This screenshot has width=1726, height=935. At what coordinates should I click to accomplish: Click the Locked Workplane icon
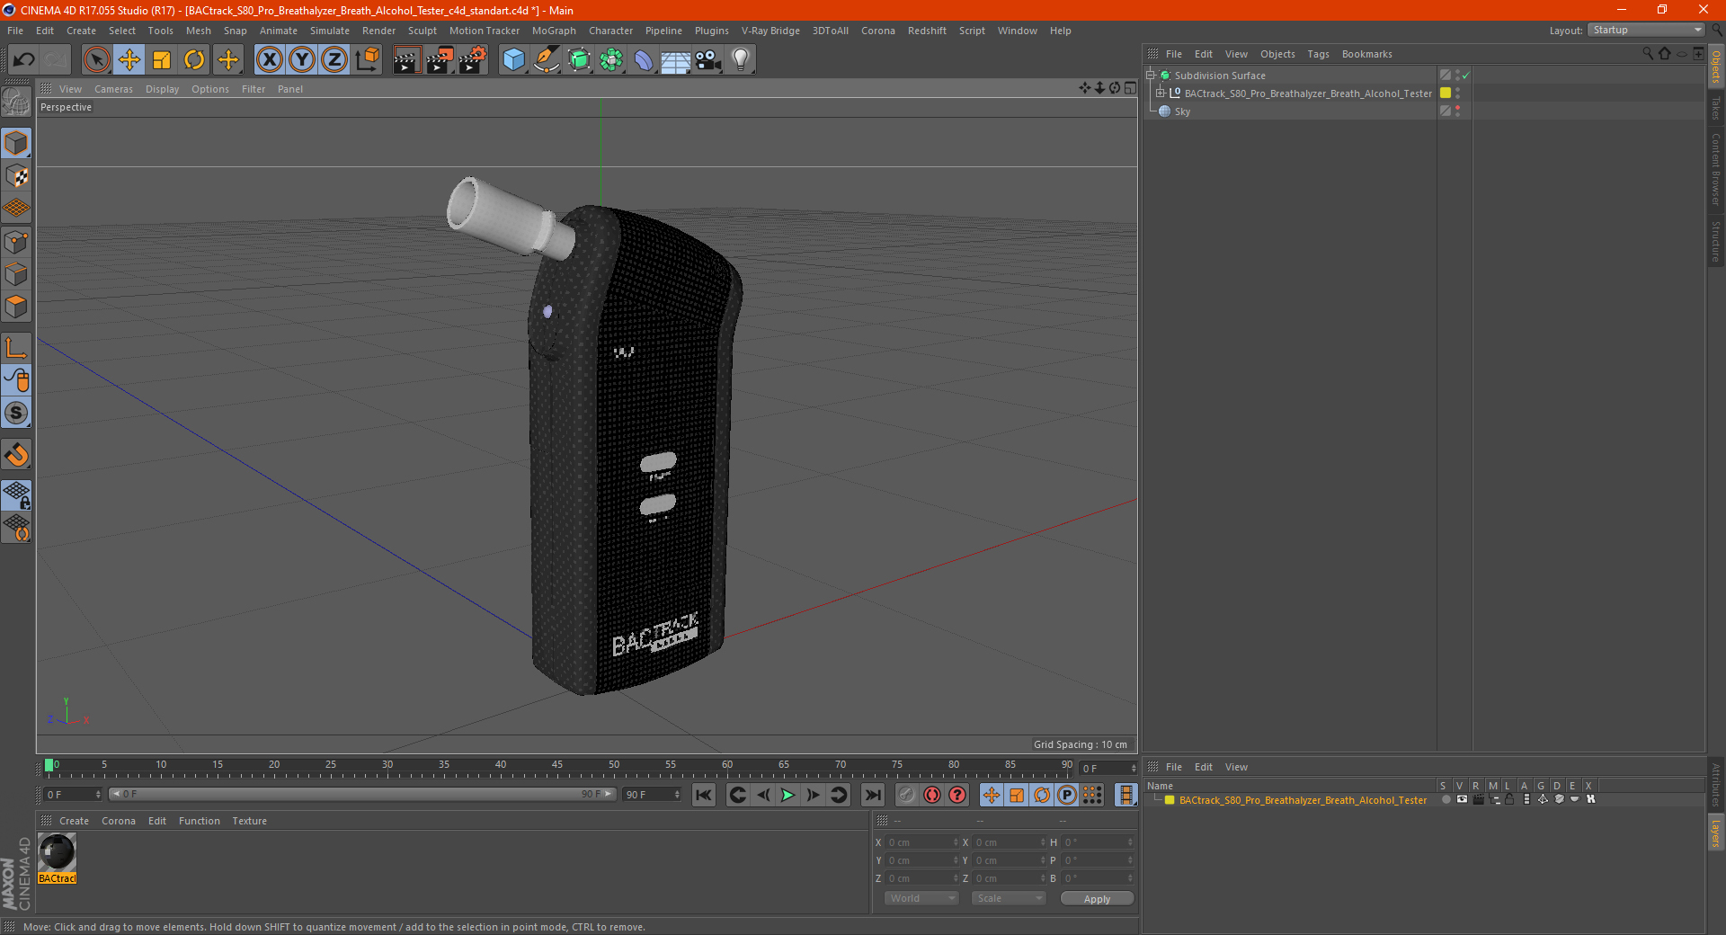(x=16, y=495)
